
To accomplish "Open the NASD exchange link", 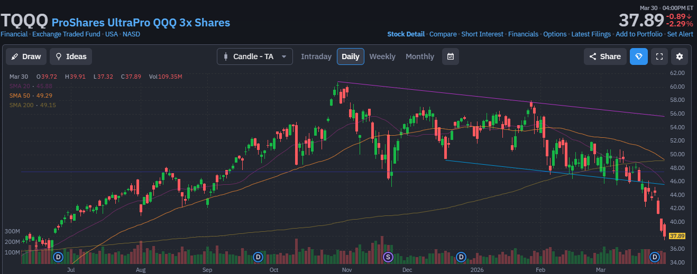I will point(132,34).
